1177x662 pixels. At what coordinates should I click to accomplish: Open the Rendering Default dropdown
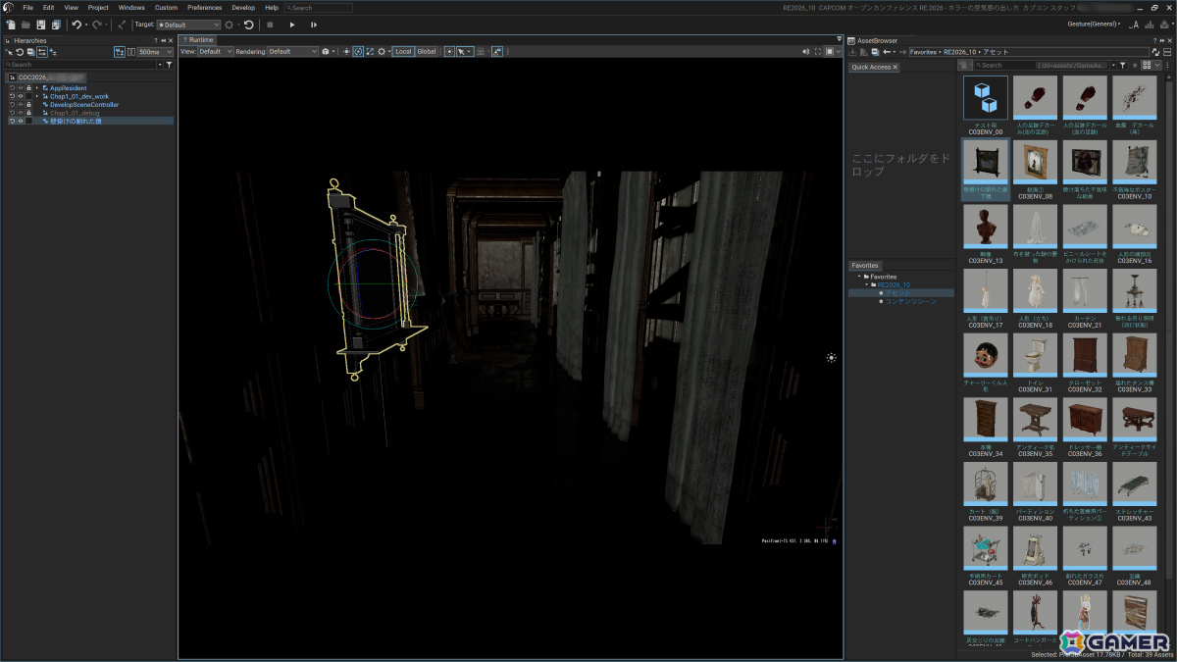[293, 51]
